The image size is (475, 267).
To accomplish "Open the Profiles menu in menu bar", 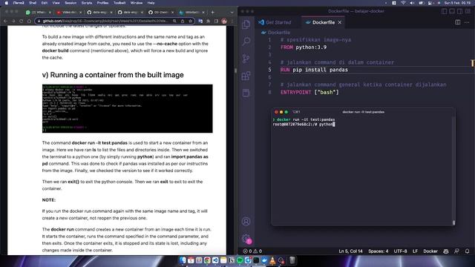I will (x=102, y=3).
